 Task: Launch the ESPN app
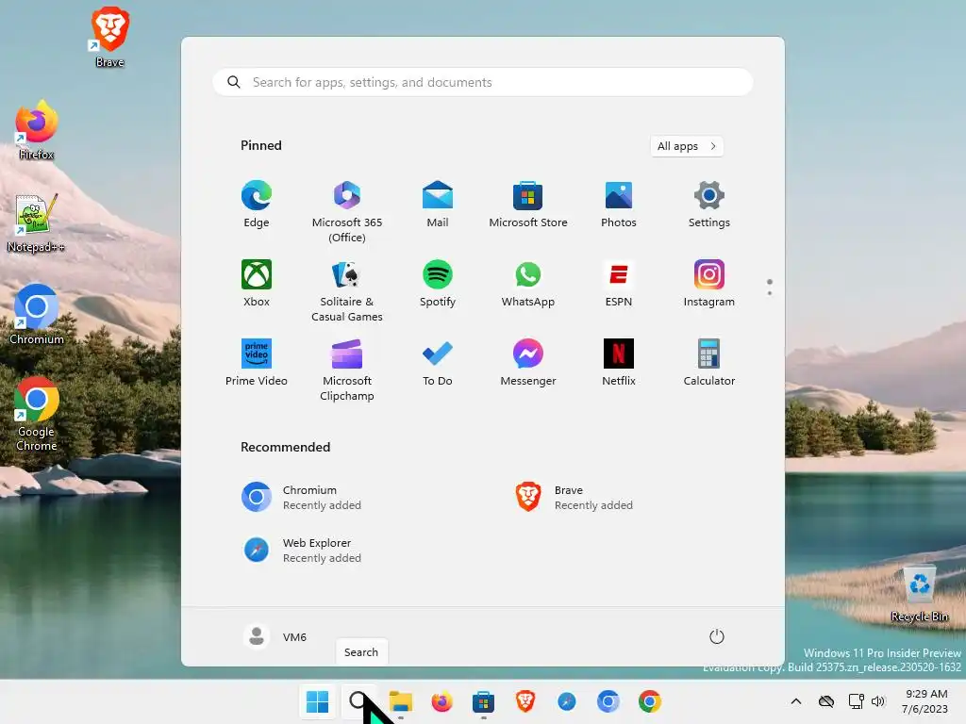pyautogui.click(x=619, y=284)
